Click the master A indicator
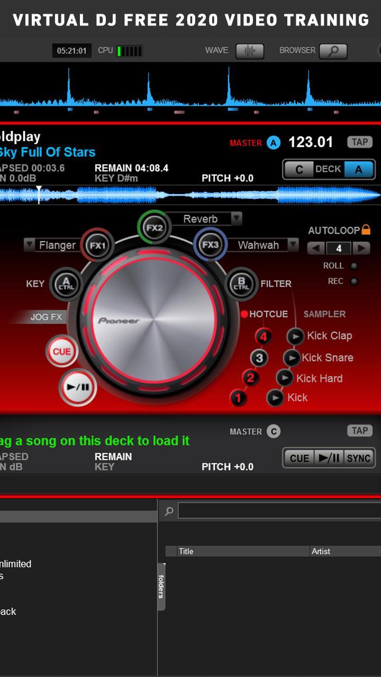Screen dimensions: 381x677 click(x=274, y=143)
